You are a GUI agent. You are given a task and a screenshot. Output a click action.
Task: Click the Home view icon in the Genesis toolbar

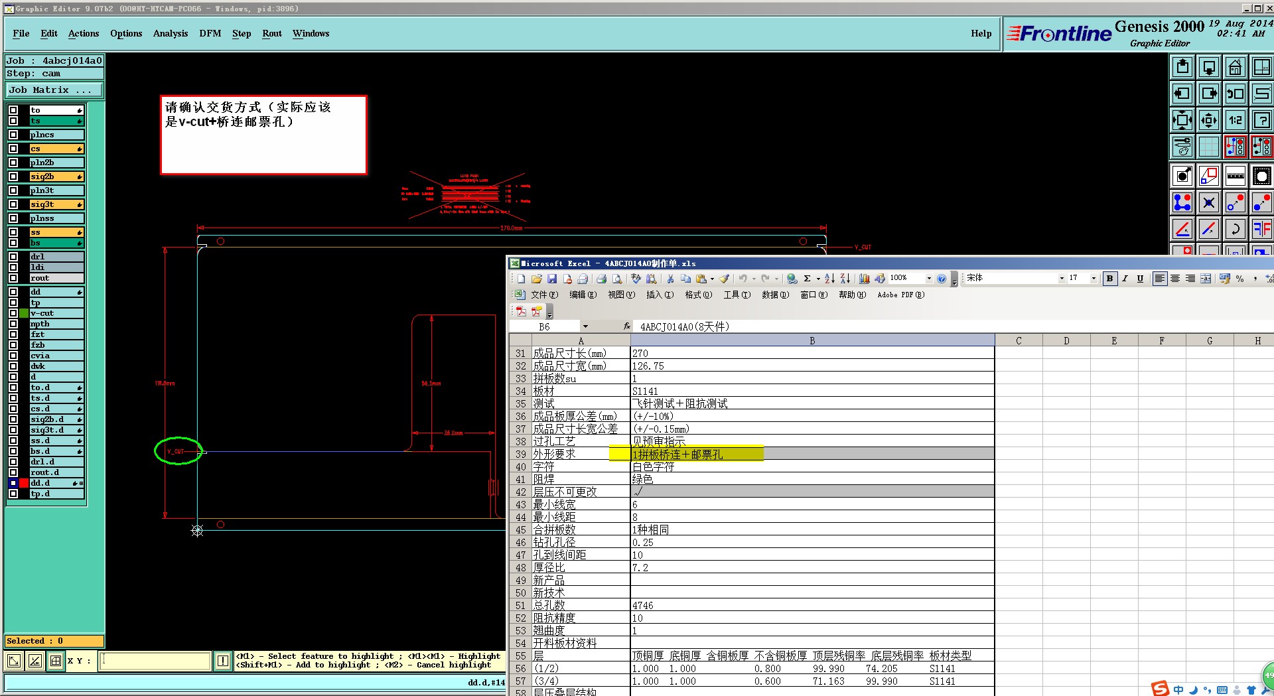1235,67
